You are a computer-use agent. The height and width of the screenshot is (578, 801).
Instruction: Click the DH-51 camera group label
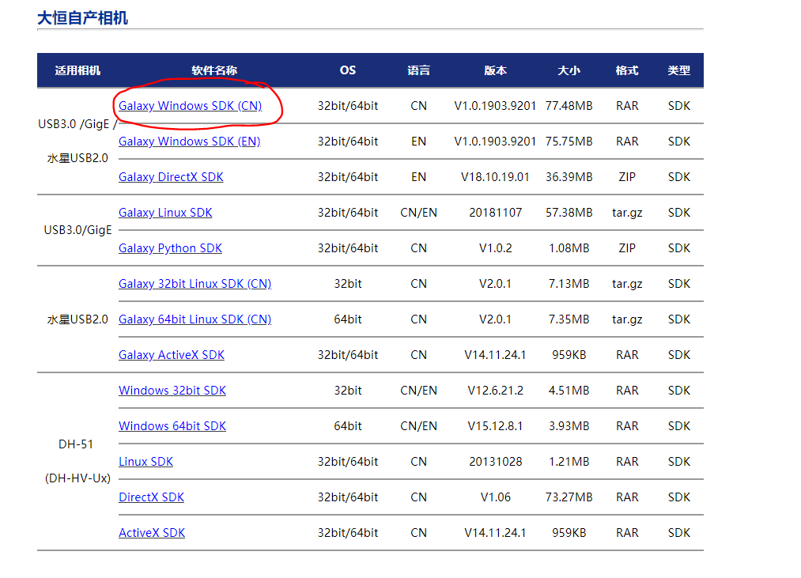[x=76, y=444]
